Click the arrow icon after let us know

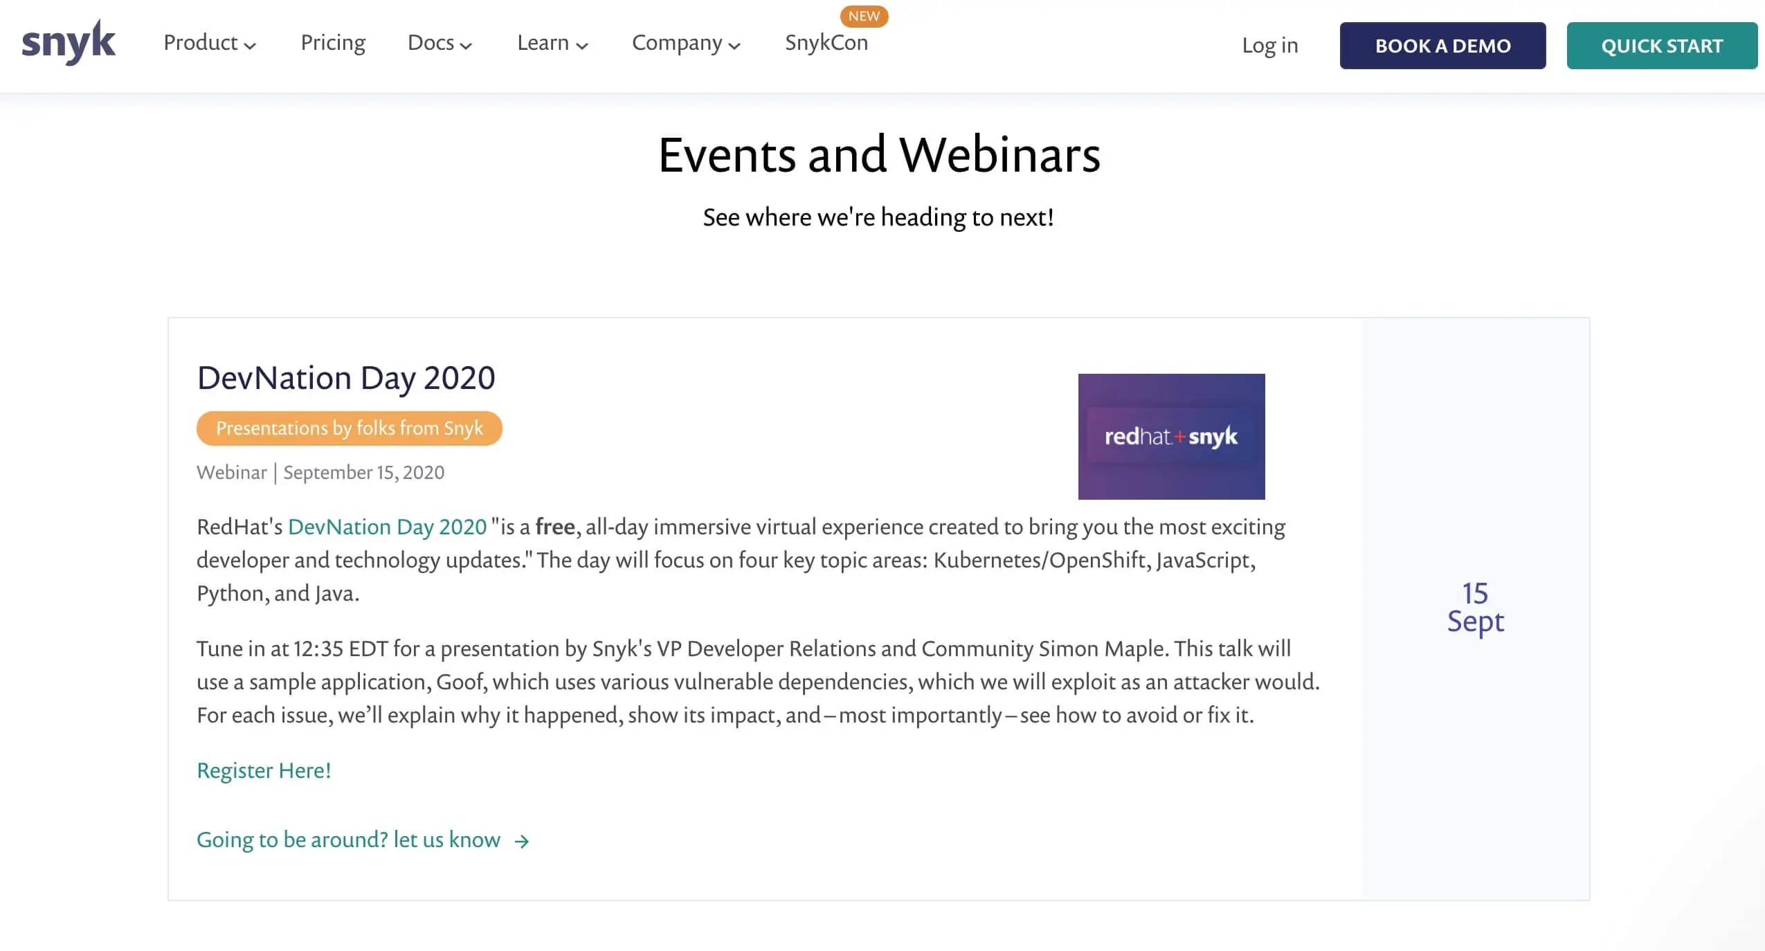[x=522, y=841]
